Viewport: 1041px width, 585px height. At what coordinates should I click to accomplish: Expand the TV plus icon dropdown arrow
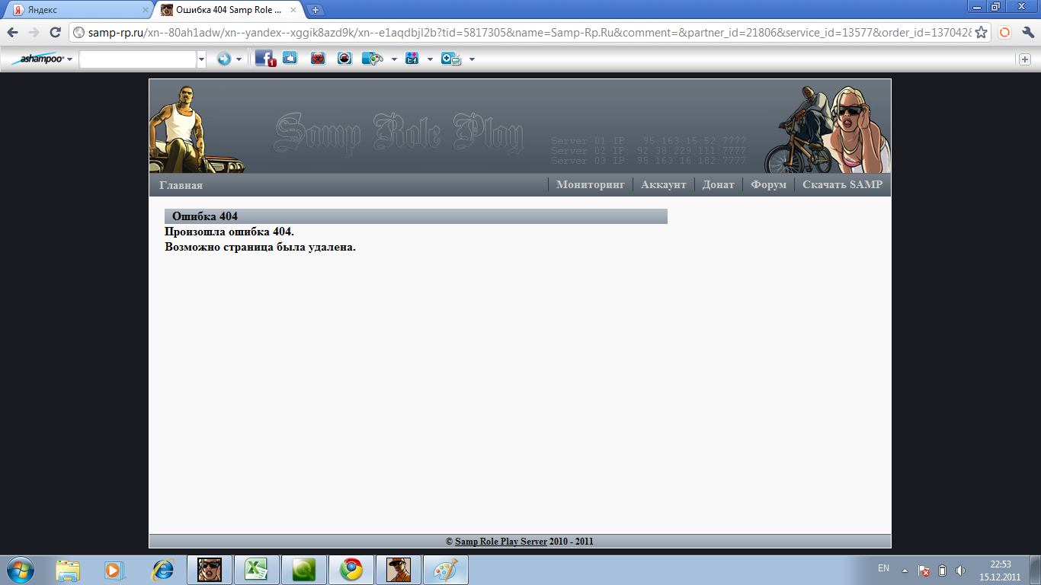coord(472,59)
